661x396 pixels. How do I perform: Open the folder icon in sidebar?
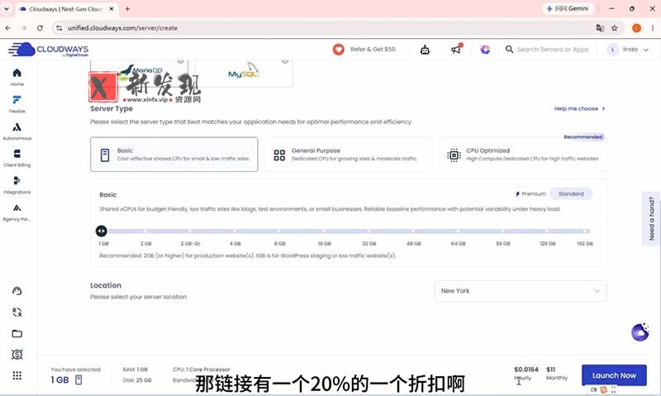(x=17, y=334)
